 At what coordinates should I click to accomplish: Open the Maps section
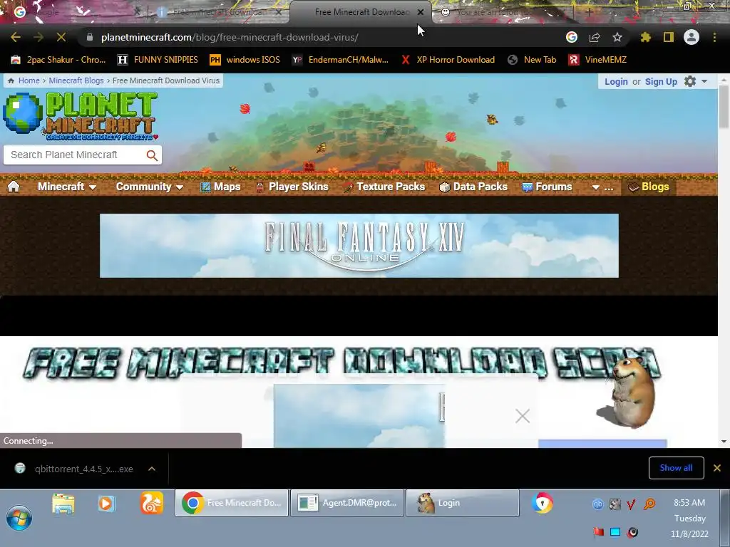pyautogui.click(x=220, y=187)
